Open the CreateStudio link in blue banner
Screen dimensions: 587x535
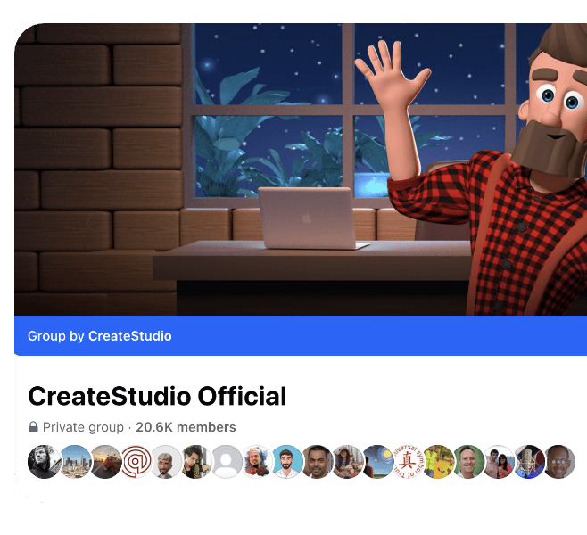pos(129,336)
